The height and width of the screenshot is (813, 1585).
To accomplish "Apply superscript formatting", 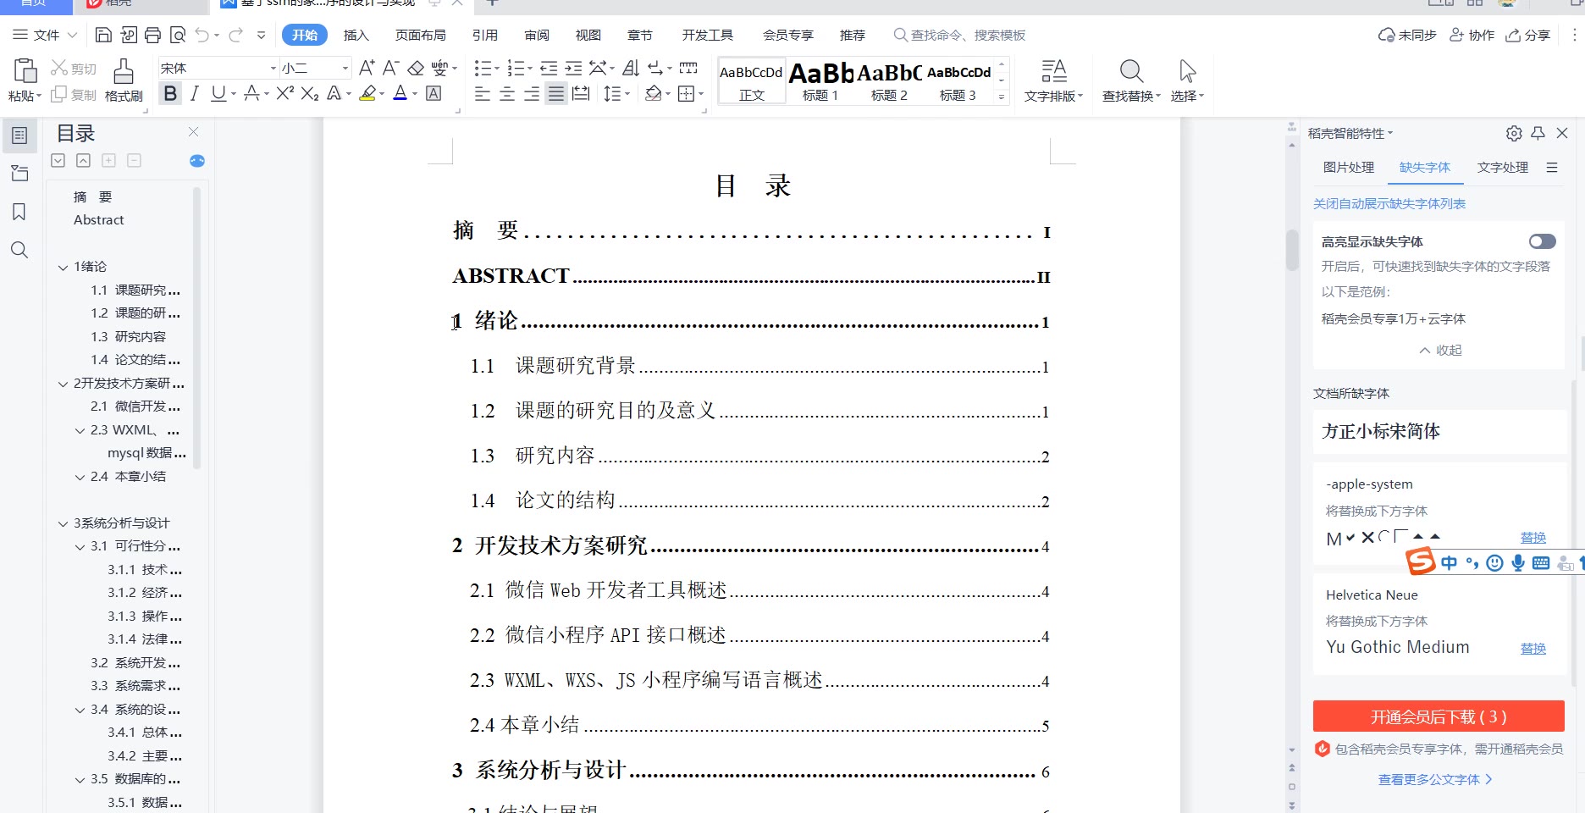I will point(285,93).
